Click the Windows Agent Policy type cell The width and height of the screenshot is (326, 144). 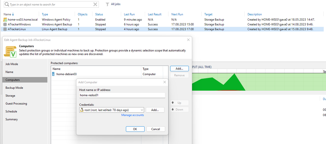pyautogui.click(x=56, y=20)
